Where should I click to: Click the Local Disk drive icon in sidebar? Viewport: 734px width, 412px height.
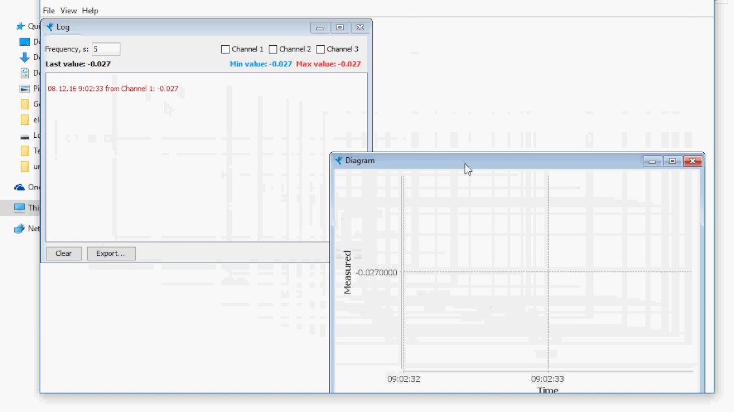pos(24,136)
